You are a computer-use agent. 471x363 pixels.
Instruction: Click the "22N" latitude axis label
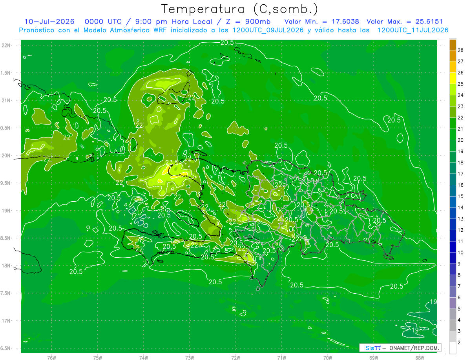click(x=6, y=45)
